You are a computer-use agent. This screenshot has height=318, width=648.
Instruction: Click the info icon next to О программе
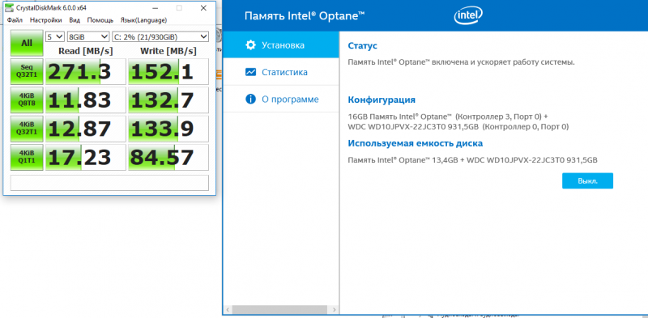pos(250,99)
